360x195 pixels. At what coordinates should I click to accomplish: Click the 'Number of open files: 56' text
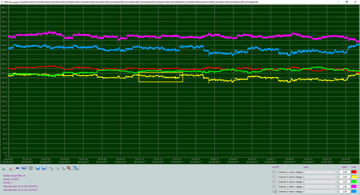[x=14, y=176]
